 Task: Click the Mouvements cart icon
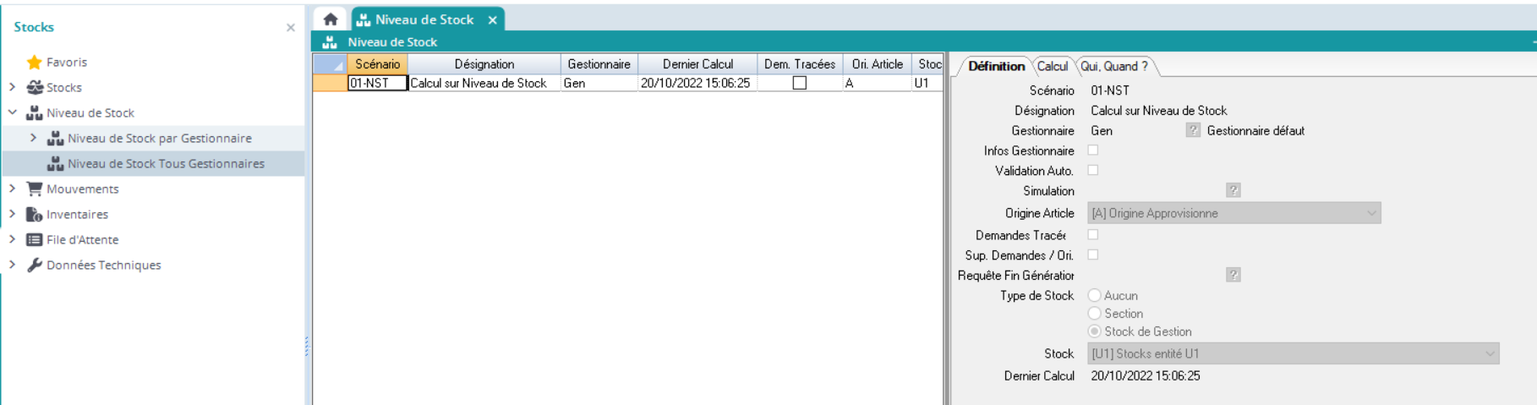35,189
